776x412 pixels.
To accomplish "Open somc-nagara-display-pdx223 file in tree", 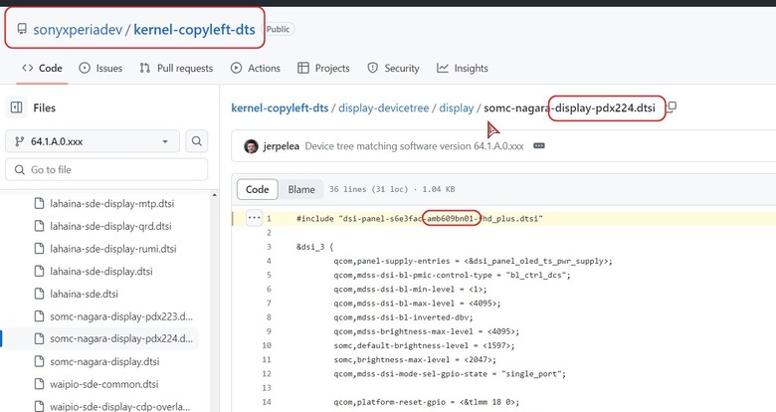I will click(121, 316).
